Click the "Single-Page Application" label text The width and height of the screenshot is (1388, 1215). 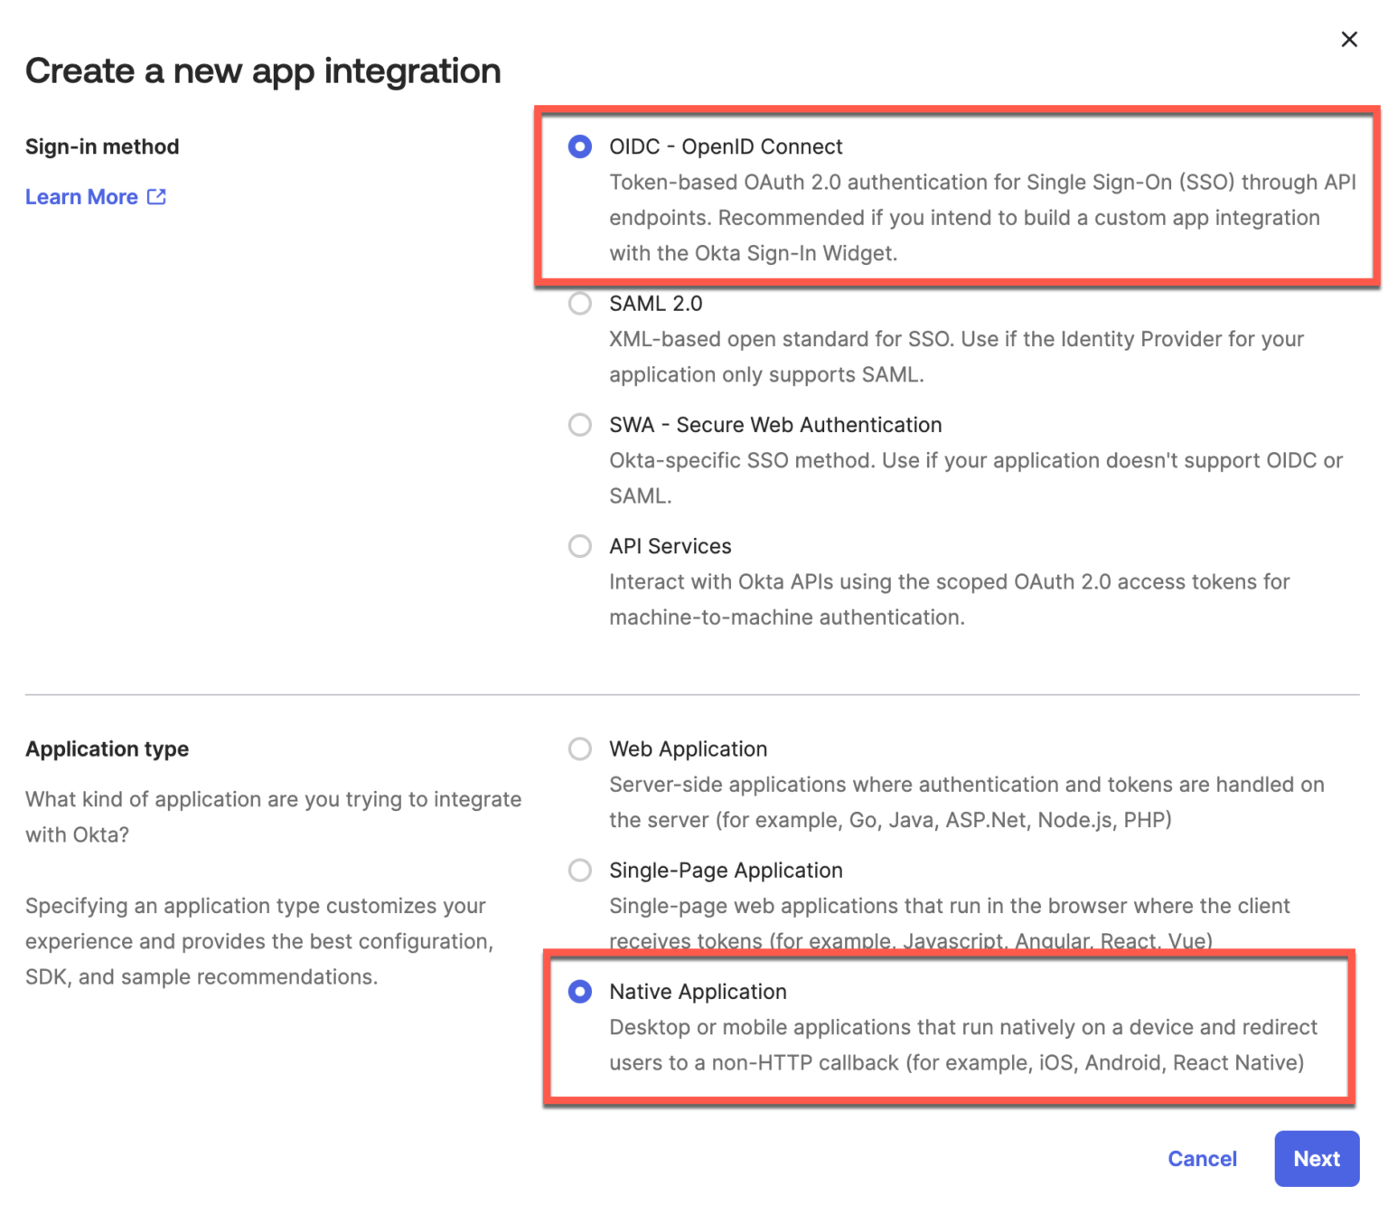pyautogui.click(x=726, y=870)
